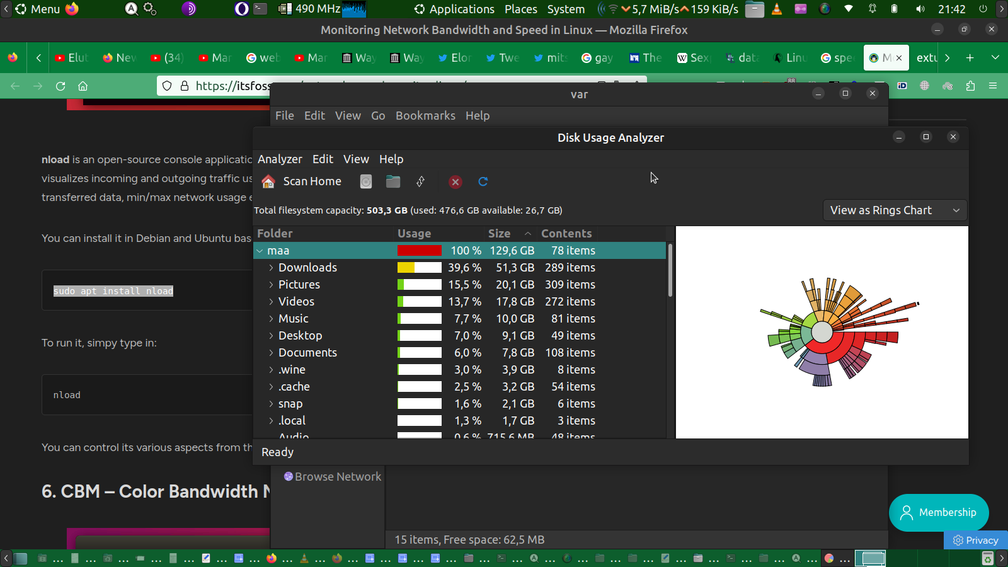Open the View as Rings Chart dropdown
The image size is (1008, 567).
pyautogui.click(x=894, y=210)
